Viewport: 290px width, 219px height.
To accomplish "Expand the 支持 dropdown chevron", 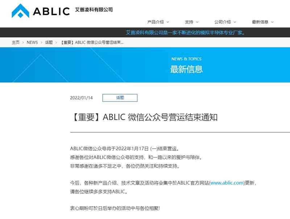I will 196,21.
